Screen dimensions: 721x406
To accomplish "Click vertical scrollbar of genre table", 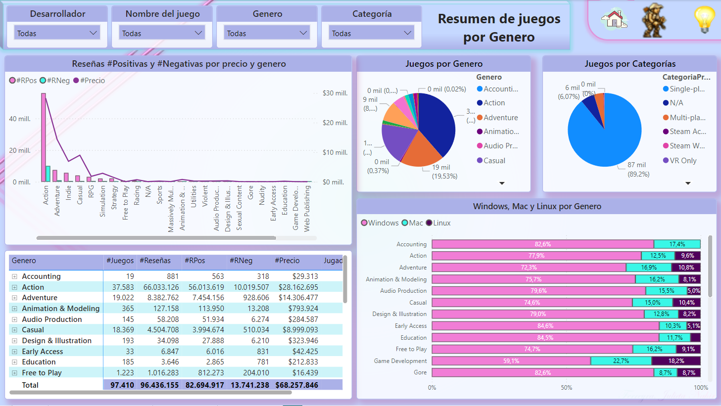I will point(345,279).
